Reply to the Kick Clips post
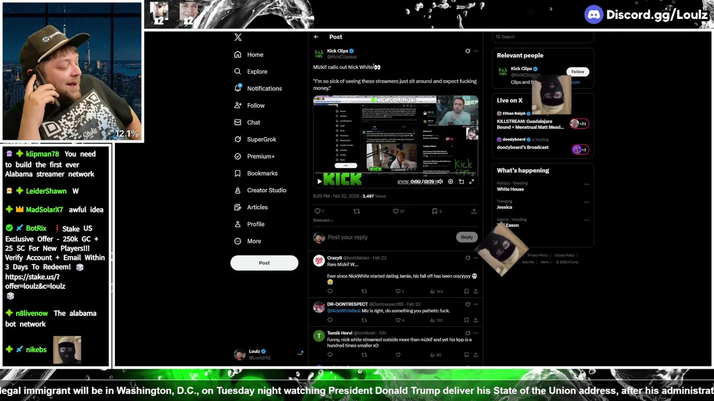 319,211
